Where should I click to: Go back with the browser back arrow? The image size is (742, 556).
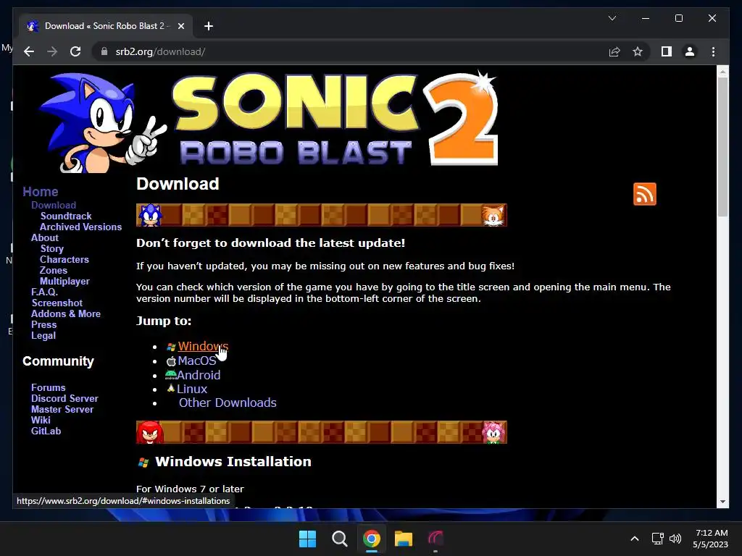point(29,51)
